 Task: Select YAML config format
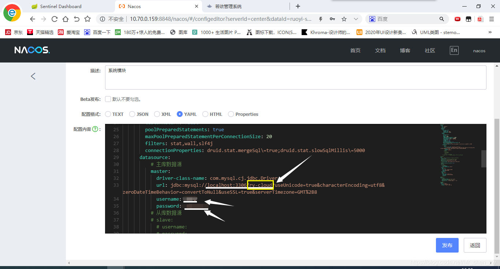point(180,114)
